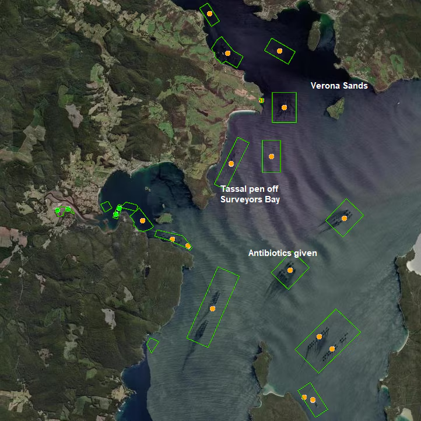Click the small empty green polygon on southwest shore

click(153, 345)
